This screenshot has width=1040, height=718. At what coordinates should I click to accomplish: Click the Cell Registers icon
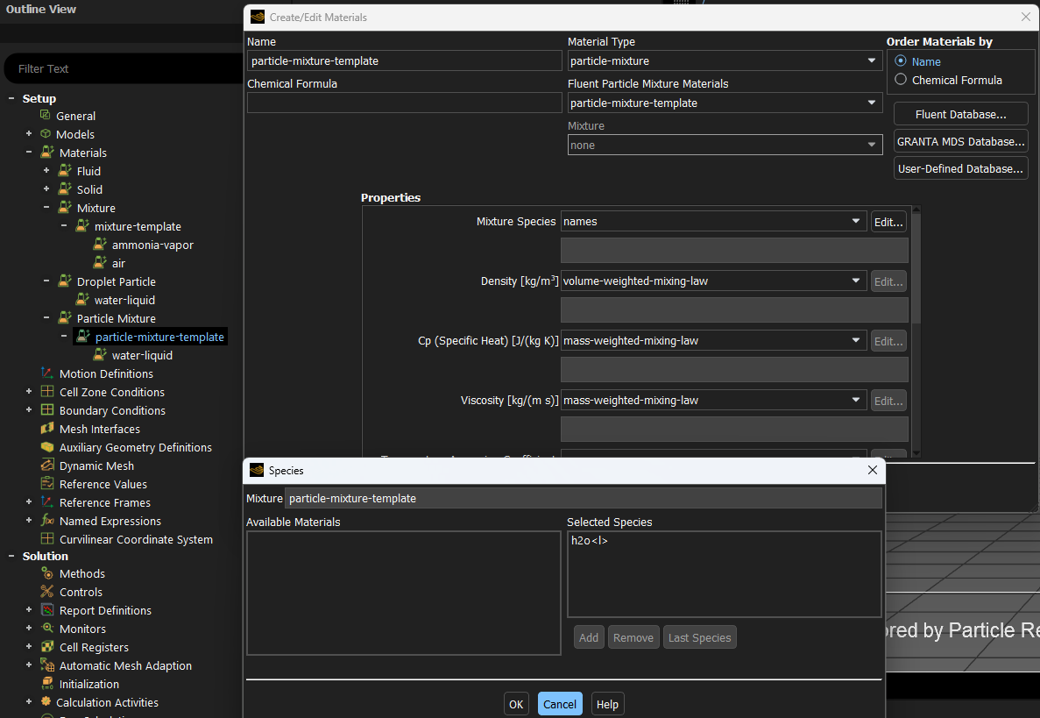[x=47, y=647]
